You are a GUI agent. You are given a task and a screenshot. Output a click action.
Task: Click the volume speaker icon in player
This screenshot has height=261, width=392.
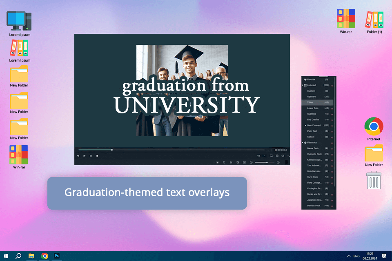[283, 156]
